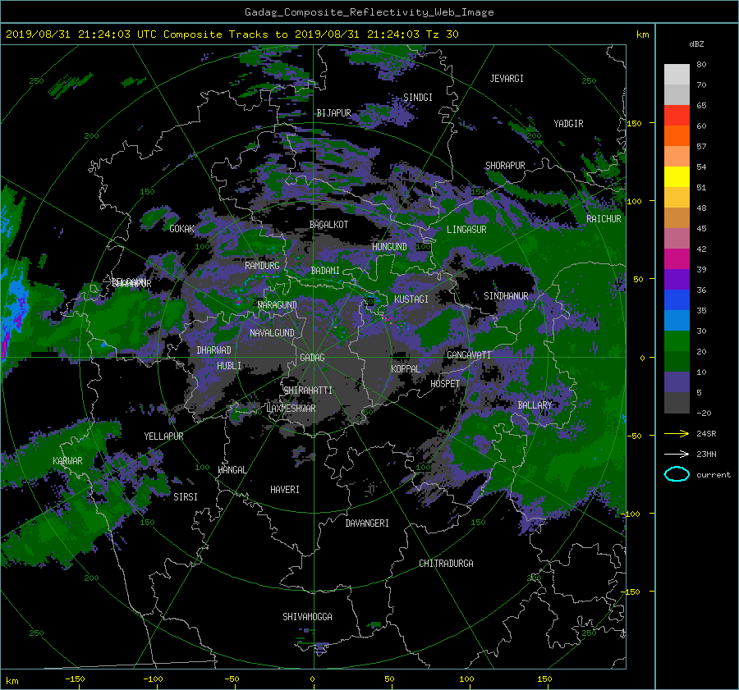
Task: Click the yellow 24SR track arrow icon
Action: coord(677,433)
